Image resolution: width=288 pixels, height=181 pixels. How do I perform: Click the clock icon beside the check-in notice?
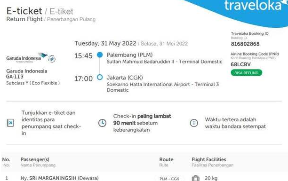point(102,123)
